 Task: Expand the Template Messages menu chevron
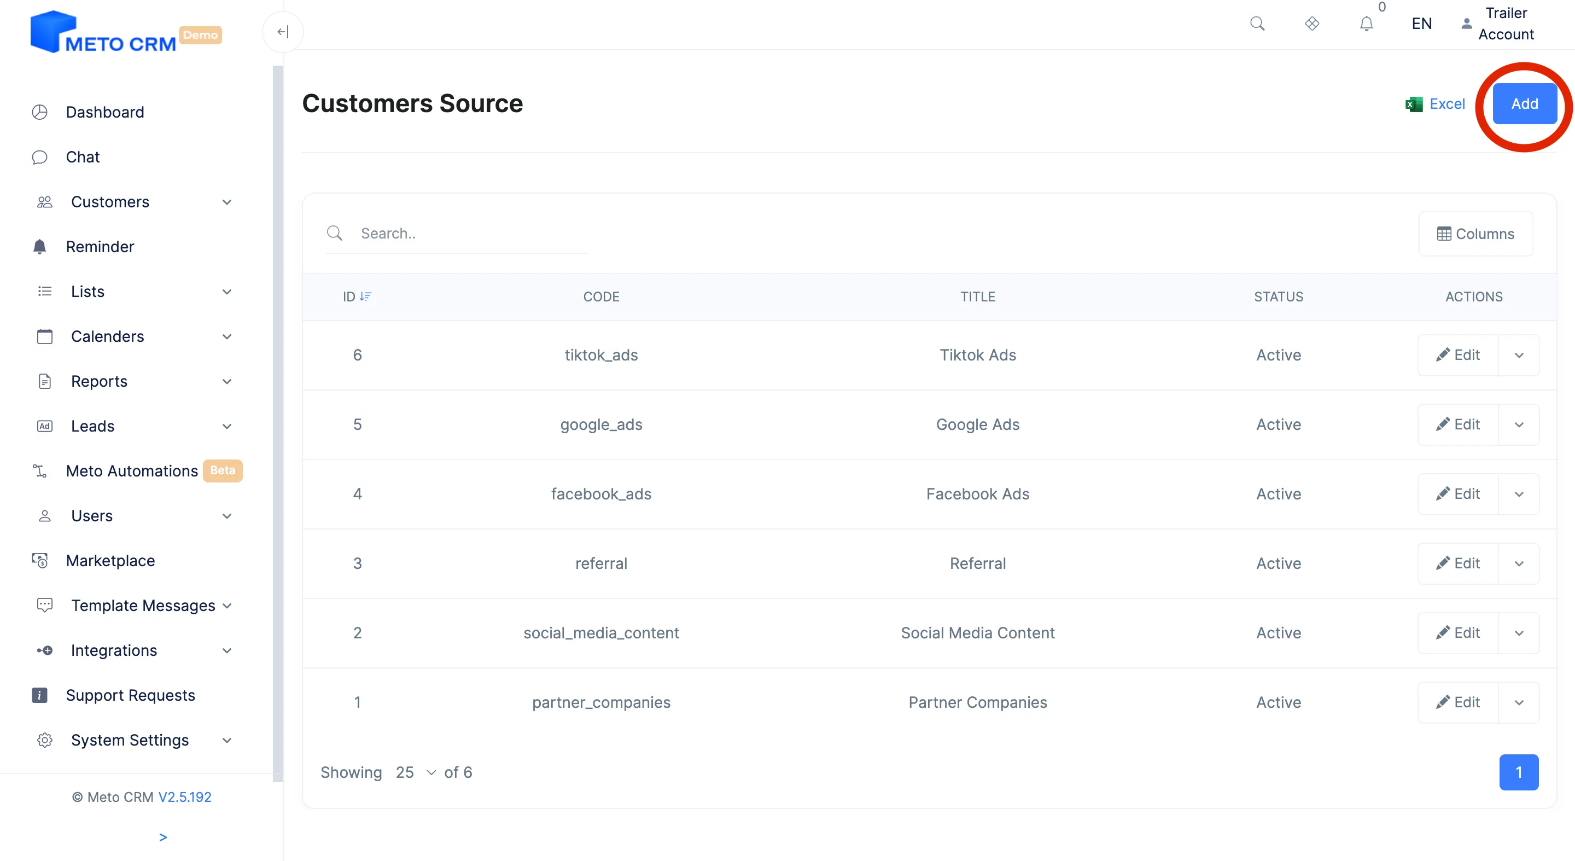tap(227, 606)
